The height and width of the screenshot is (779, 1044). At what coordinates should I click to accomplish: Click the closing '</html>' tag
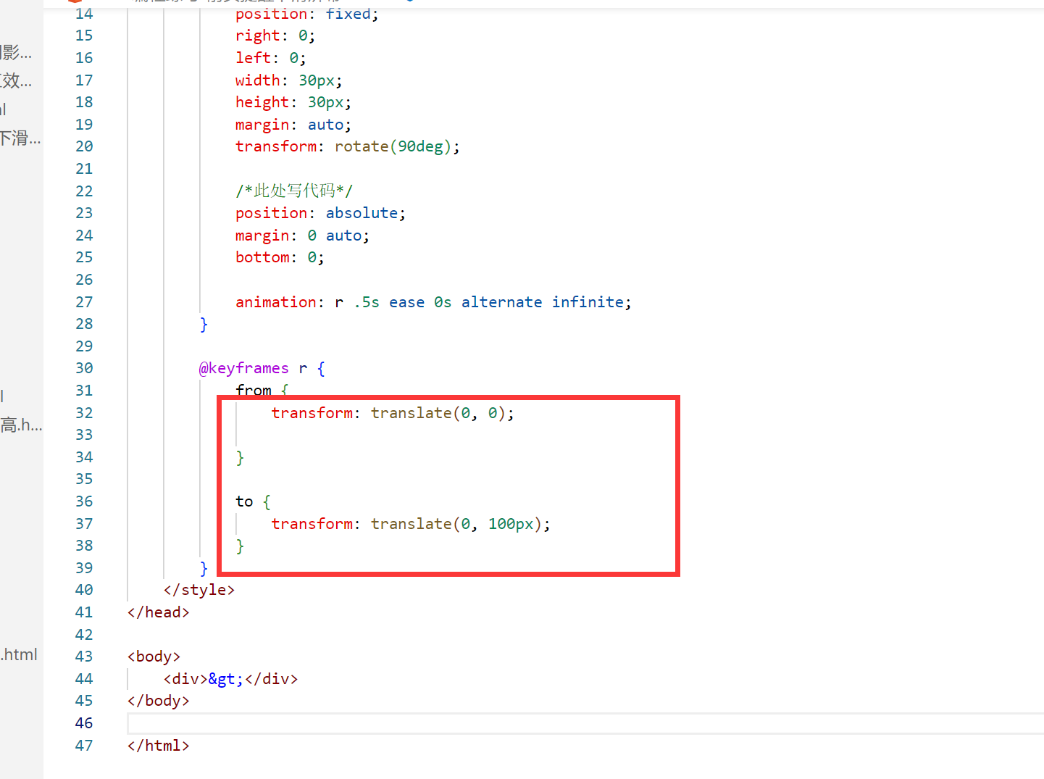pos(159,746)
